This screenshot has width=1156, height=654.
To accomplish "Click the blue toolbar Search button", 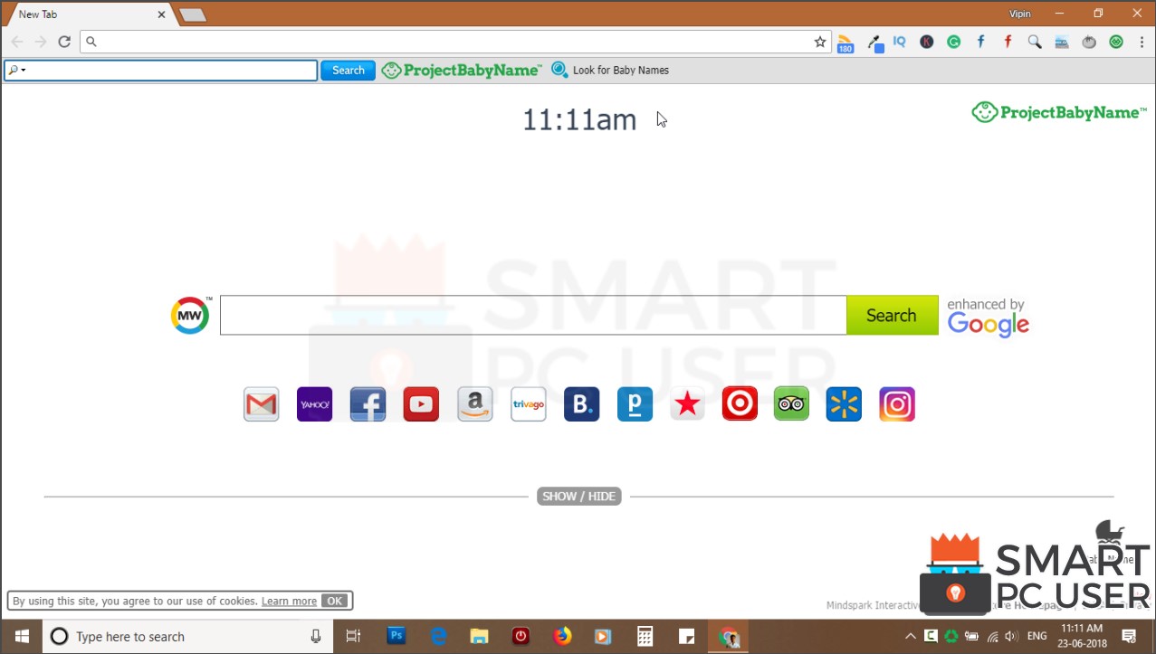I will point(348,71).
